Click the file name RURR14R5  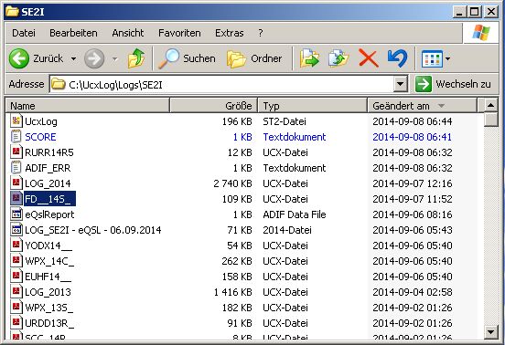[49, 152]
